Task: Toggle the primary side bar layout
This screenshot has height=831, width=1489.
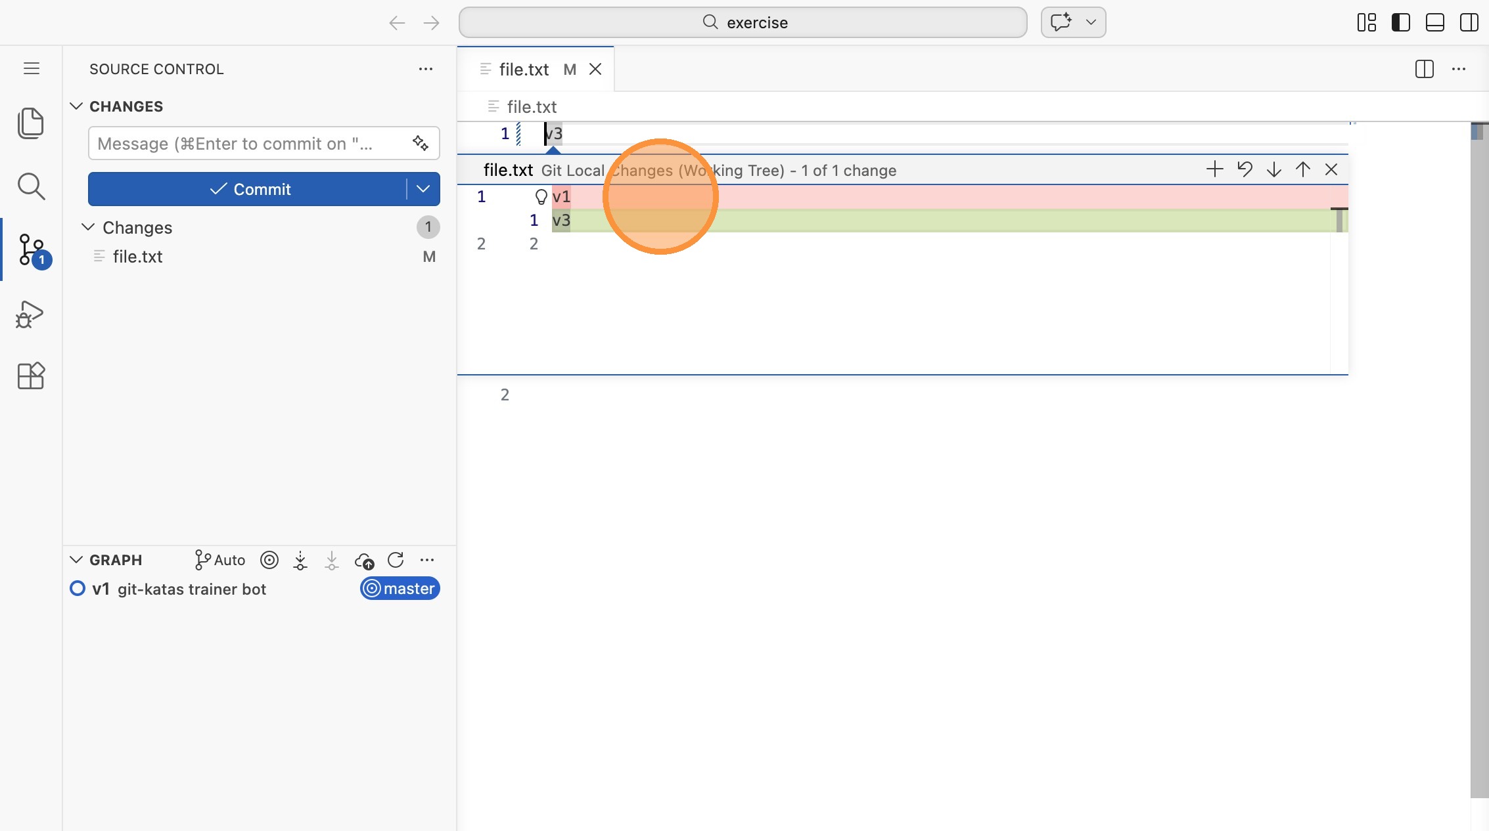Action: 1400,22
